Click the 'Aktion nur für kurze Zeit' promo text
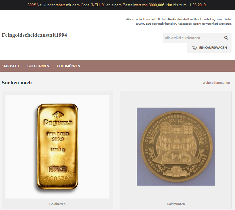This screenshot has height=210, width=235. (x=179, y=22)
